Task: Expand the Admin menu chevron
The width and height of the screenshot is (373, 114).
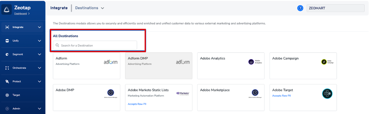Action: (x=39, y=109)
